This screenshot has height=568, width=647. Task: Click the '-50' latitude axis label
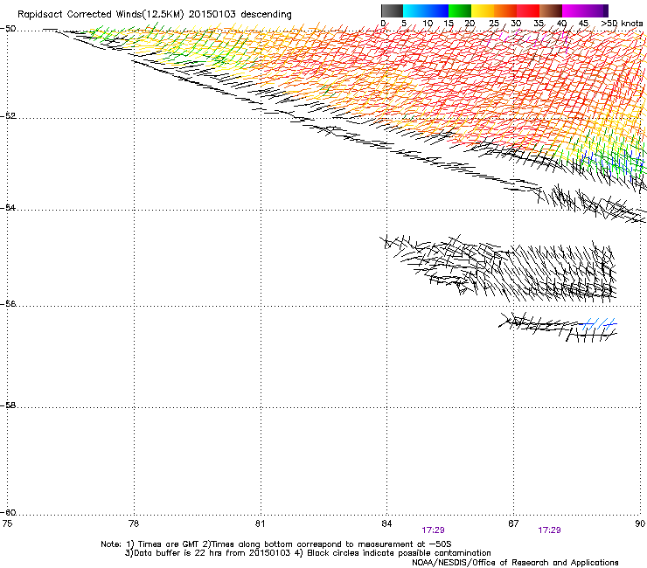[x=8, y=29]
